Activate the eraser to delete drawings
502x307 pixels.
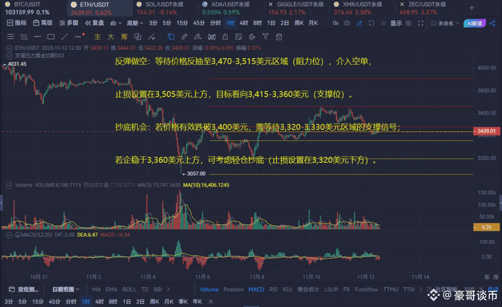(x=152, y=37)
